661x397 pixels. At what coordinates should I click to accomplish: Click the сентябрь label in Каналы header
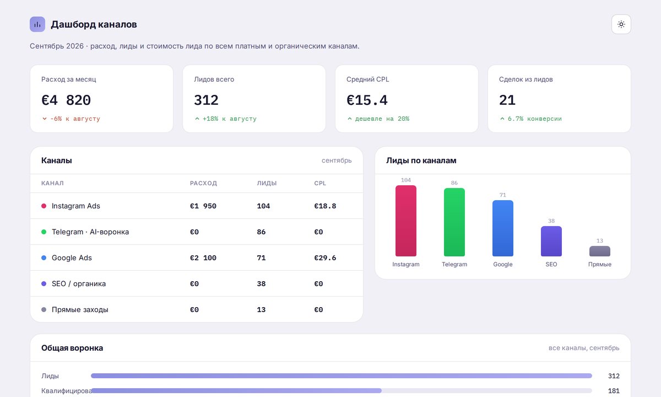(x=337, y=160)
